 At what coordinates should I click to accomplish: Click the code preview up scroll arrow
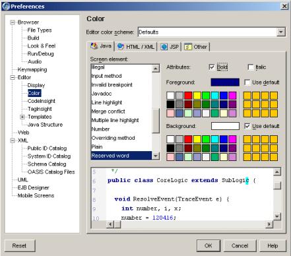pos(277,172)
